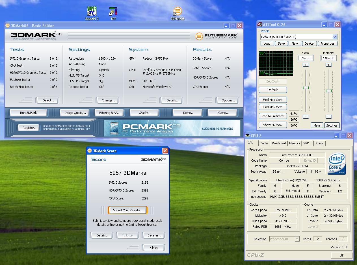Open Filtering & AA settings

(x=110, y=113)
